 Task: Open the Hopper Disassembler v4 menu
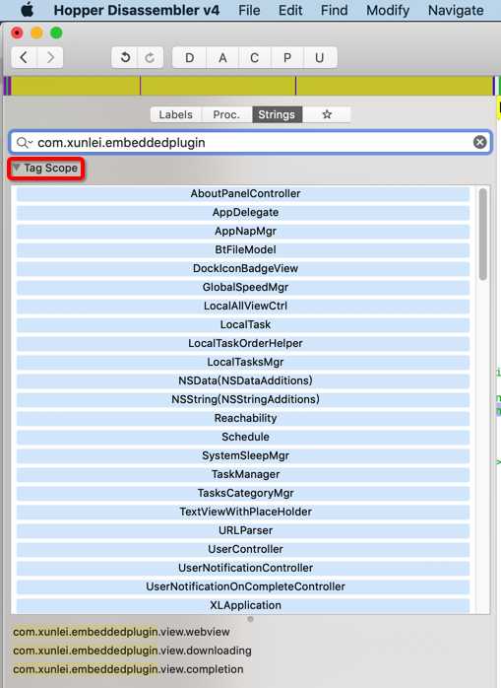(x=136, y=10)
